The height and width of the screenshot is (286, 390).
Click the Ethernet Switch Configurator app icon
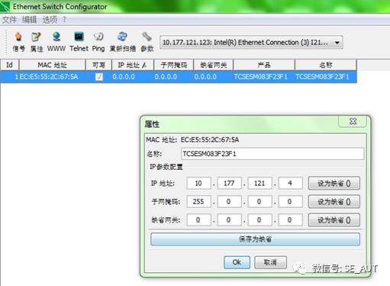coord(5,6)
